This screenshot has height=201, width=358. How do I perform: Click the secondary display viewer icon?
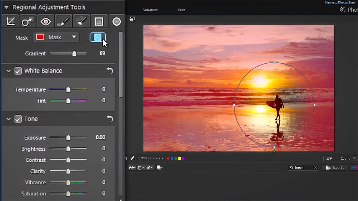[x=132, y=19]
